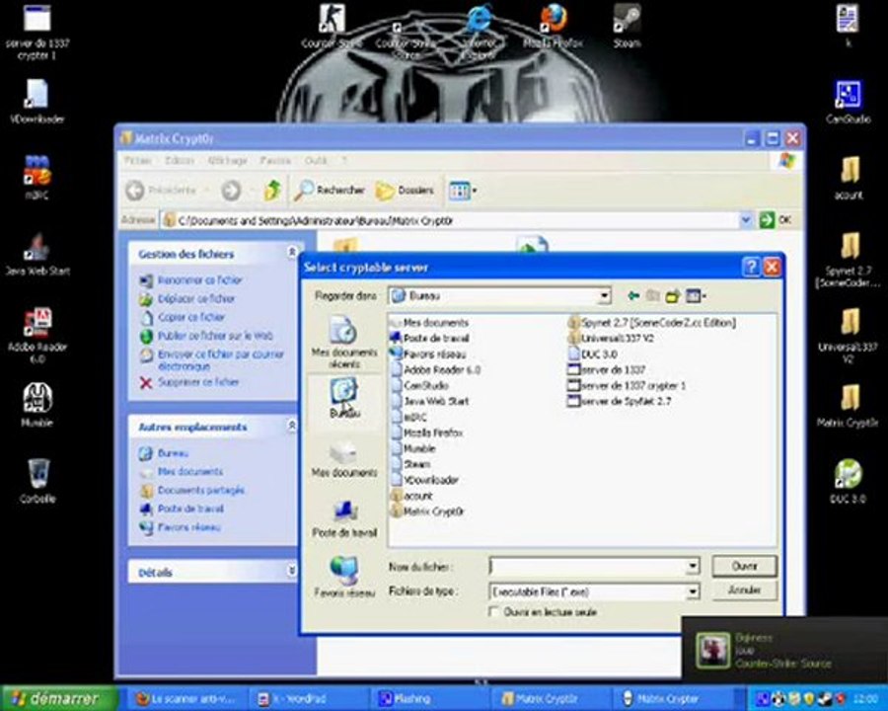Click Documents partagés link

tap(201, 490)
